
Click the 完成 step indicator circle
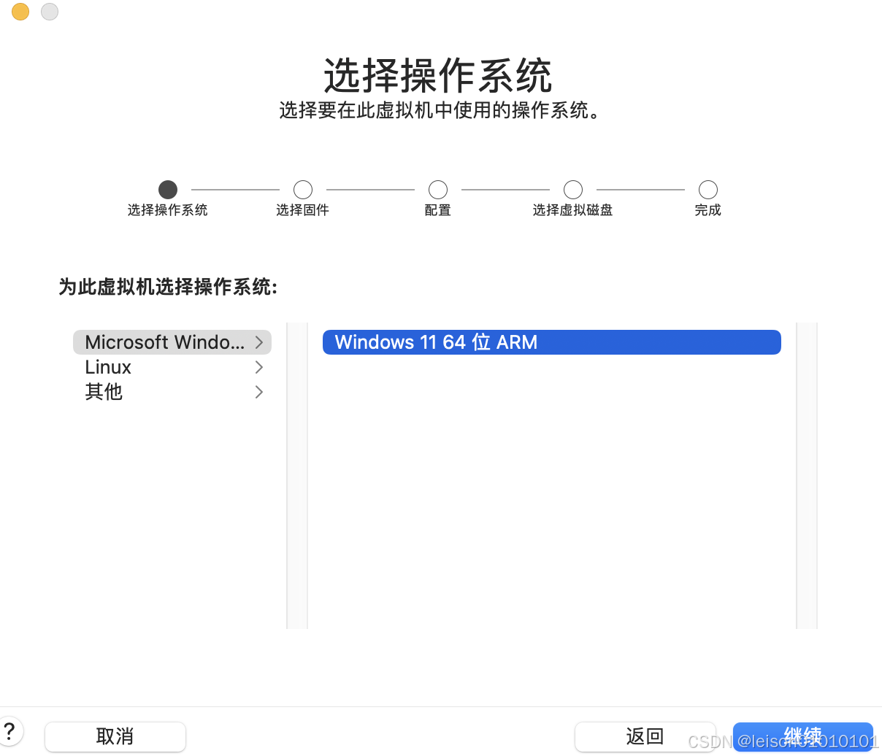[708, 190]
